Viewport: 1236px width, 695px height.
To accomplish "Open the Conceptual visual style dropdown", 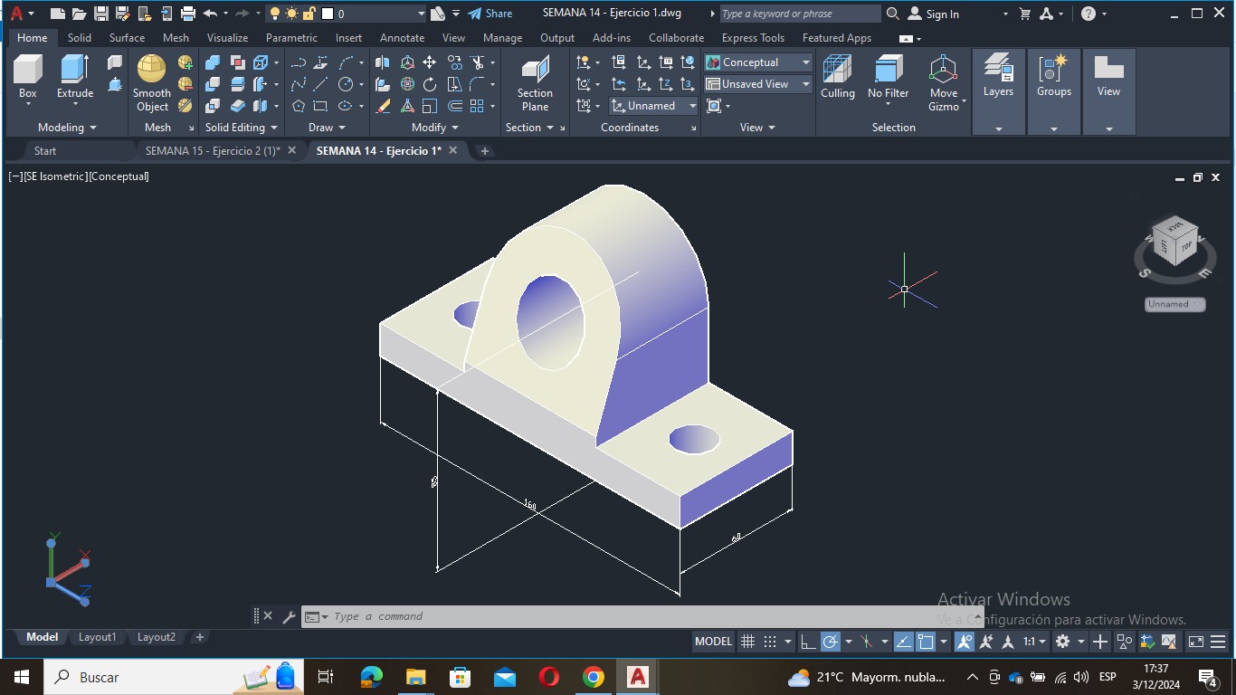I will coord(758,62).
